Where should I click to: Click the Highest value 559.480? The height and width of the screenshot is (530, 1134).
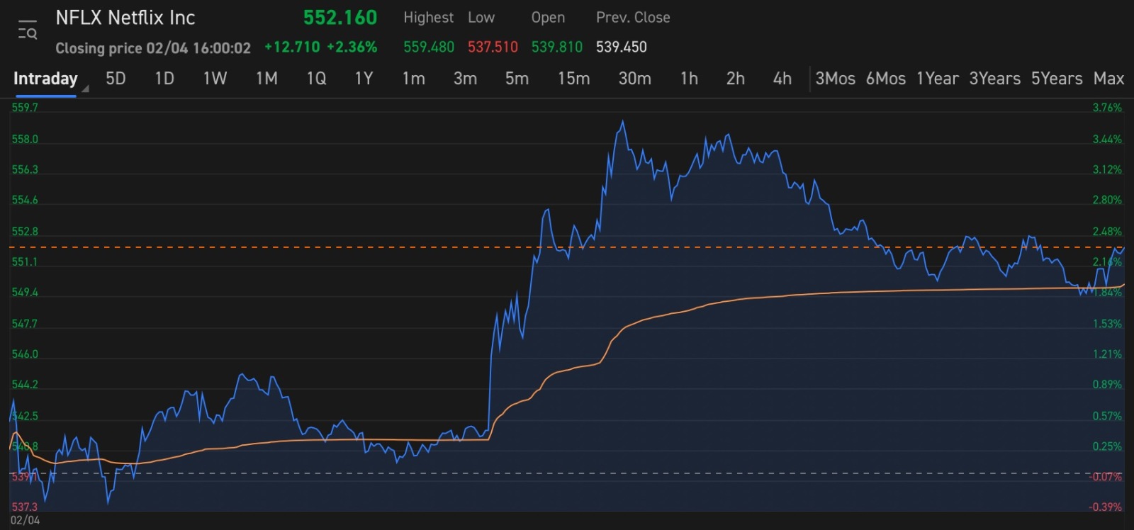pos(429,47)
